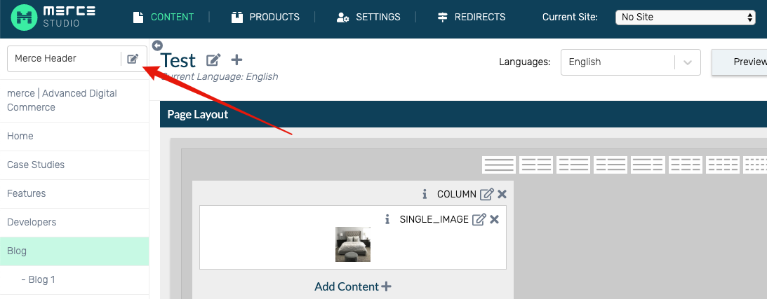Click plus icon beside Test title

click(236, 60)
